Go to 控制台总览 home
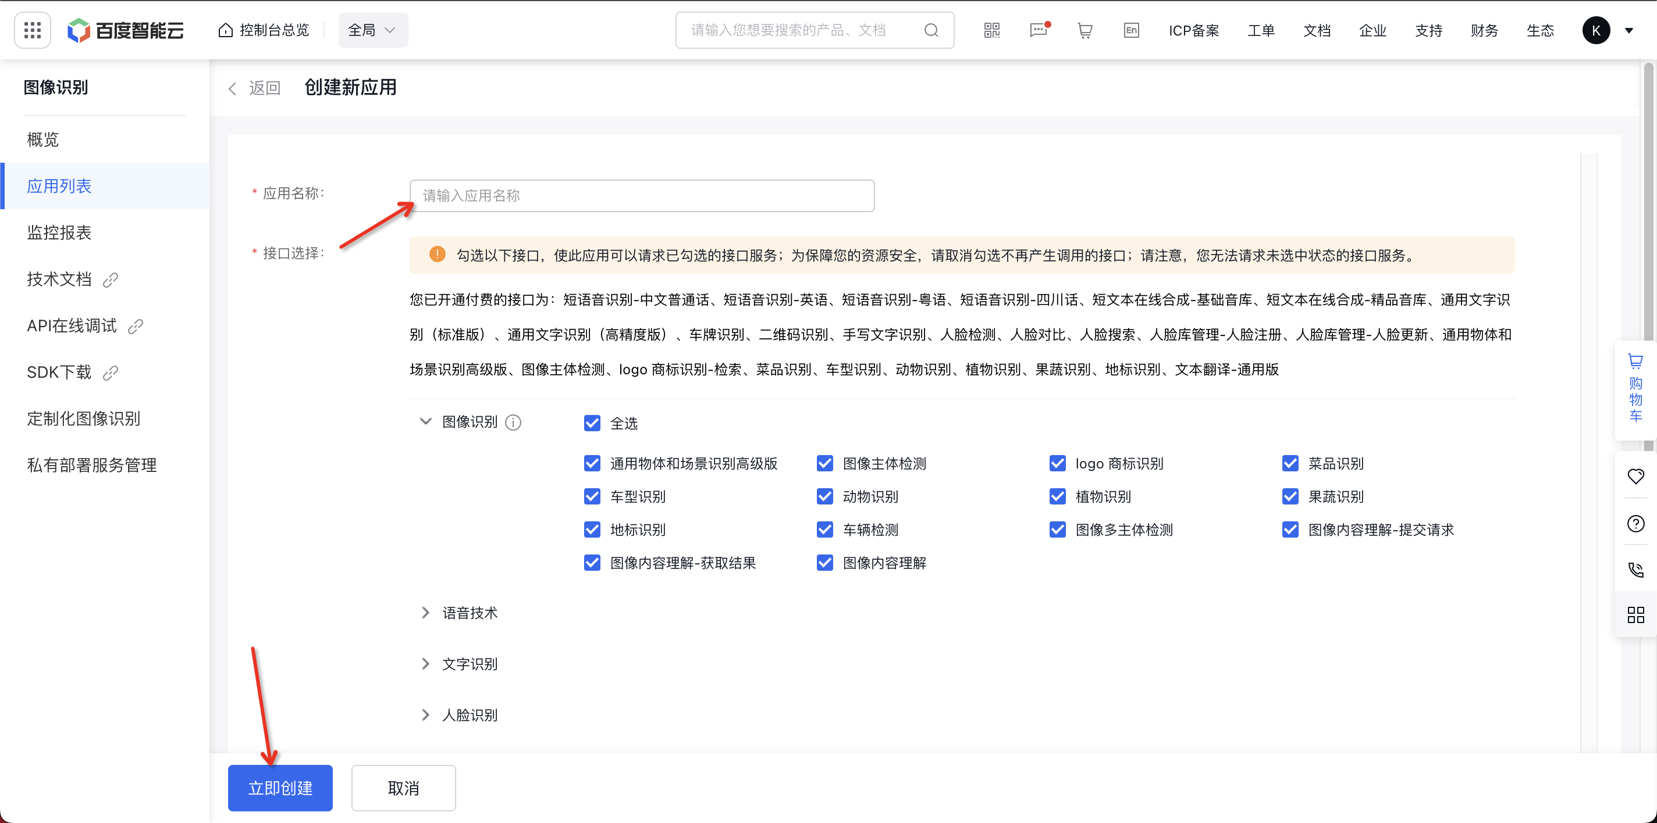This screenshot has width=1657, height=823. [264, 30]
